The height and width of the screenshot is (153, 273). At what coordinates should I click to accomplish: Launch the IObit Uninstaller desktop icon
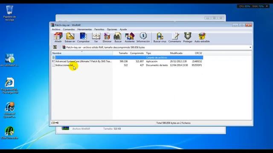click(x=9, y=133)
